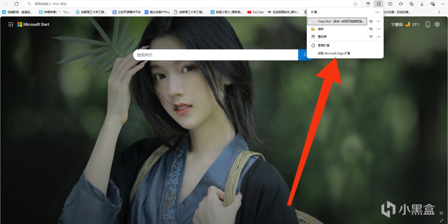Image resolution: width=448 pixels, height=224 pixels.
Task: Open the 哔哩哔哩 bookmark
Action: [x=54, y=12]
